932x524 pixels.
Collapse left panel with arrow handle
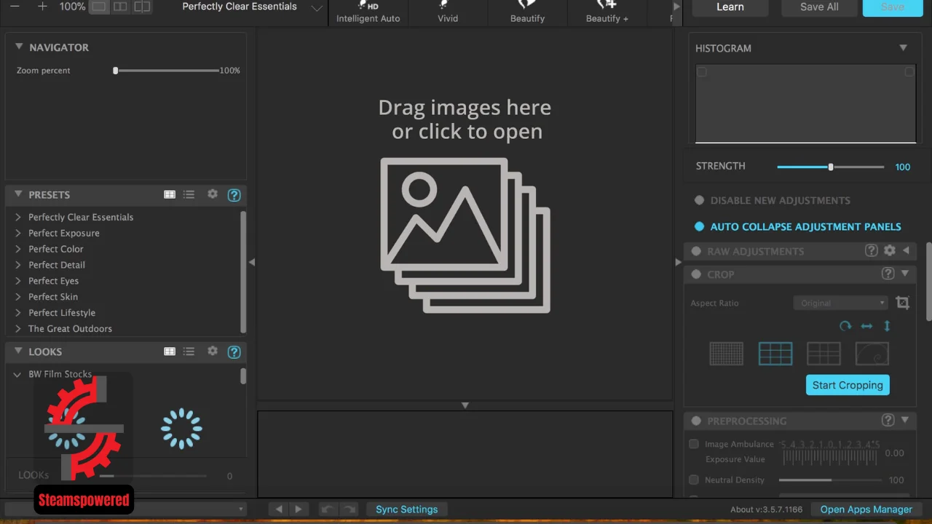point(252,262)
